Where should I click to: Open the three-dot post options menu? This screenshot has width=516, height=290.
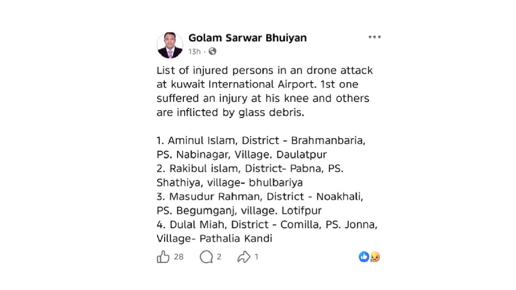374,37
